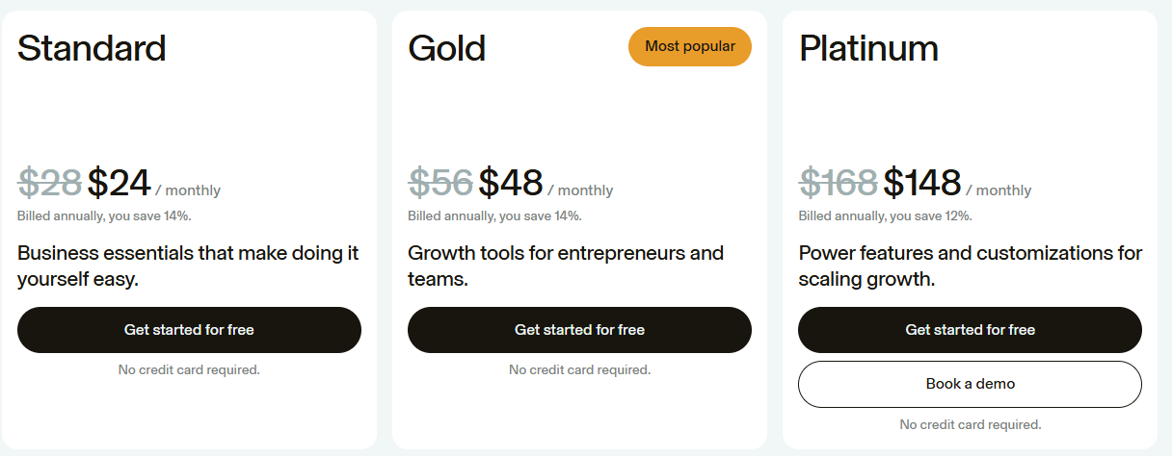
Task: Click the $24 monthly price
Action: (120, 183)
